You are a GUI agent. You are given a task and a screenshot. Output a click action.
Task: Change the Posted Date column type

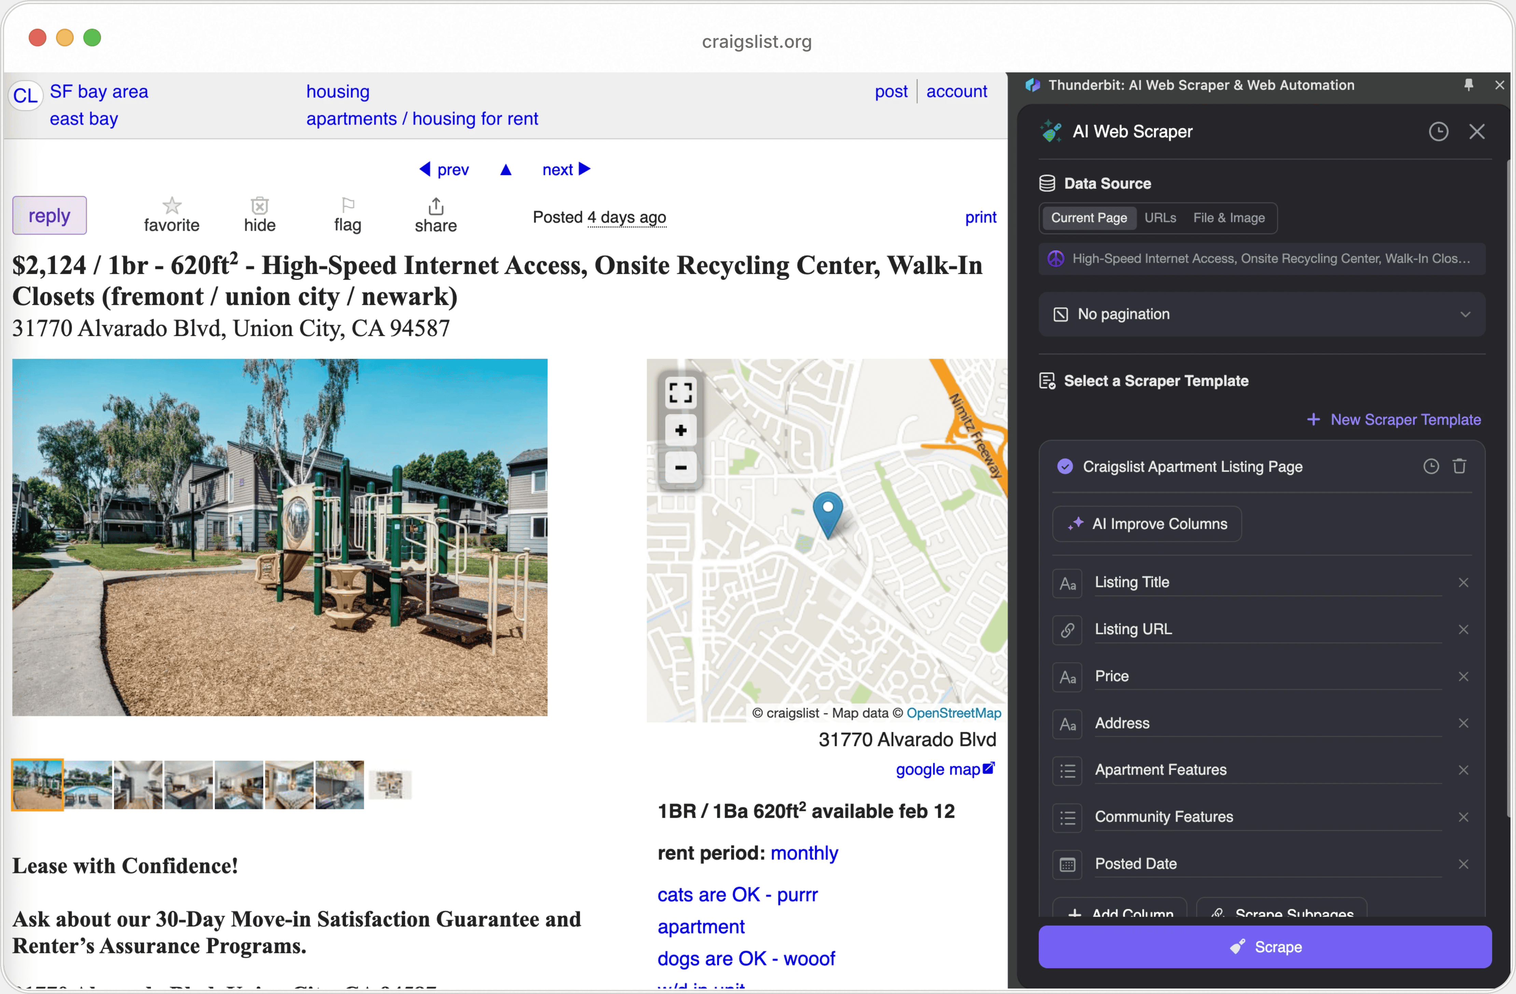click(x=1068, y=865)
